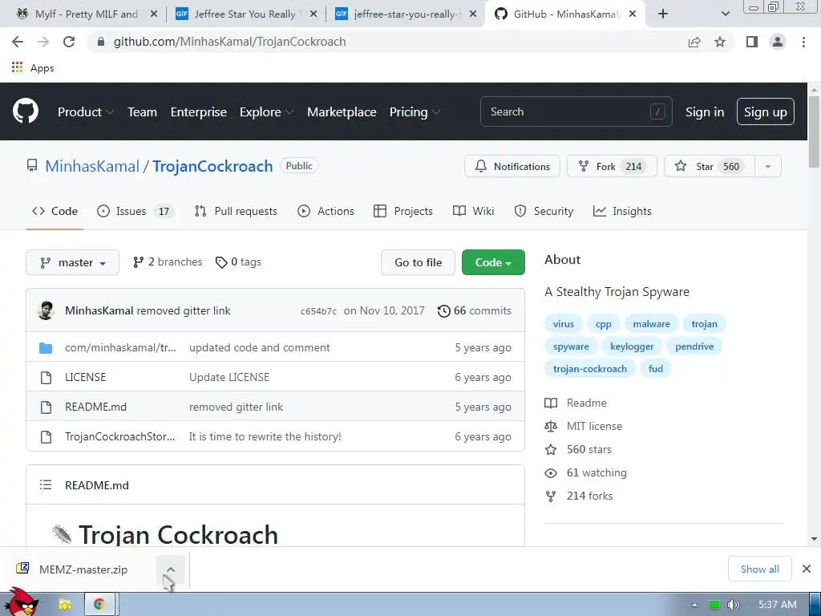This screenshot has height=616, width=821.
Task: Click the share page icon in address bar
Action: (x=694, y=42)
